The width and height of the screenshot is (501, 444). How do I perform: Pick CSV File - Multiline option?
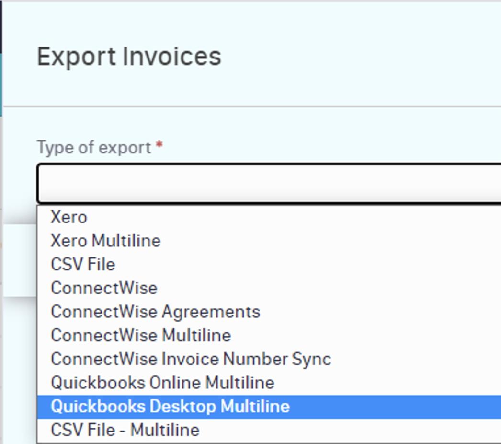tap(125, 430)
